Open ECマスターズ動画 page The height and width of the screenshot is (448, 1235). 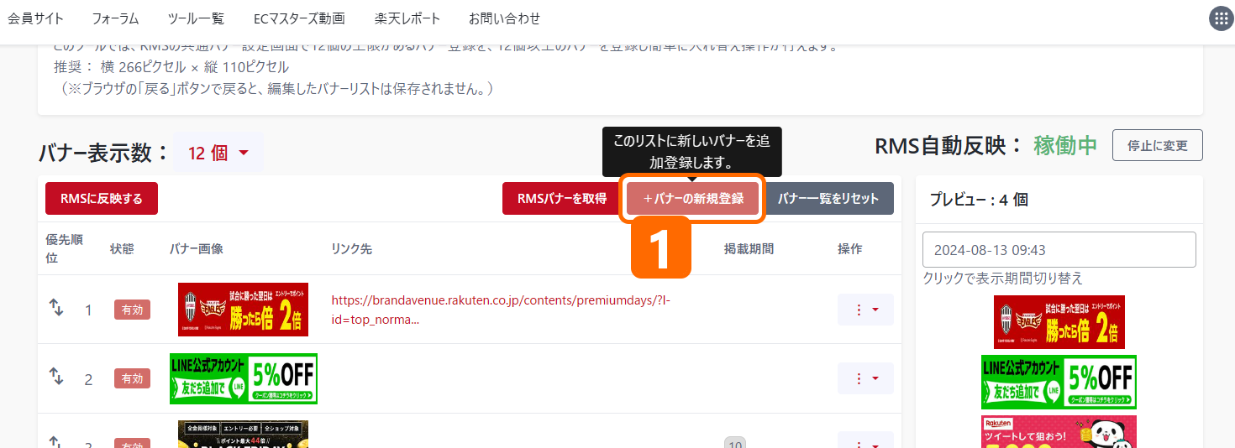point(299,18)
